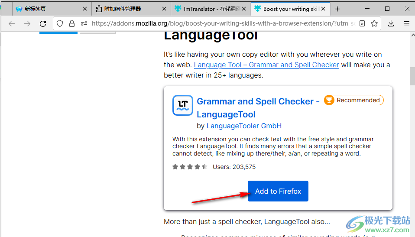The height and width of the screenshot is (237, 415).
Task: Open the downloads panel
Action: click(391, 23)
